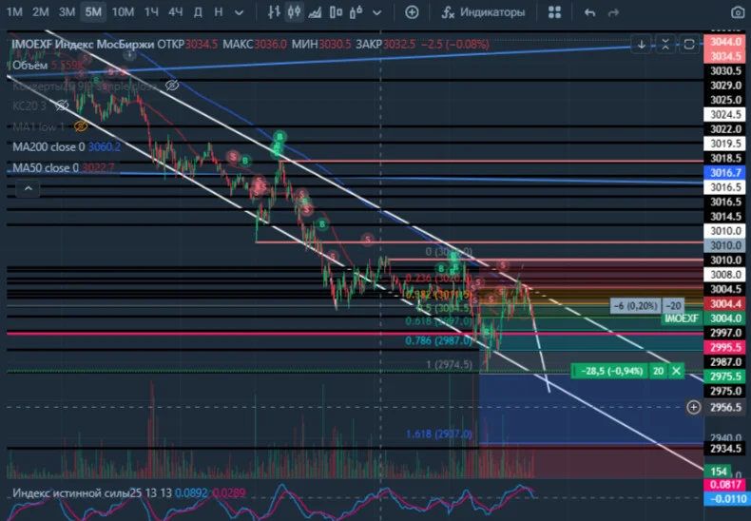Click the green 154 volume scale label
The width and height of the screenshot is (751, 521).
[x=719, y=472]
